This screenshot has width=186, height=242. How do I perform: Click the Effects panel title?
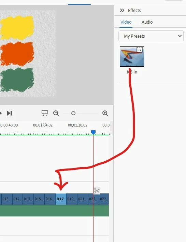click(134, 10)
